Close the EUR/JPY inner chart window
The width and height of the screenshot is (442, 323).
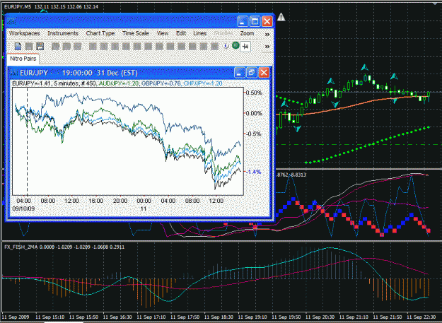[x=264, y=73]
